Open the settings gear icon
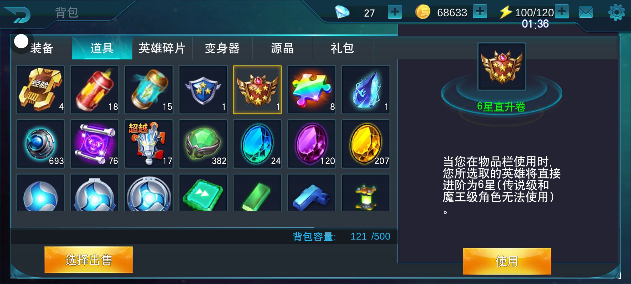This screenshot has width=631, height=284. [x=617, y=12]
